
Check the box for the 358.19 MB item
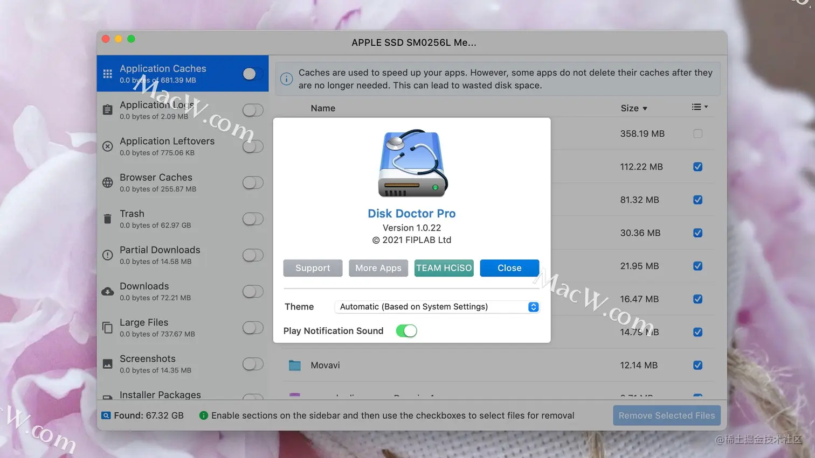coord(697,133)
